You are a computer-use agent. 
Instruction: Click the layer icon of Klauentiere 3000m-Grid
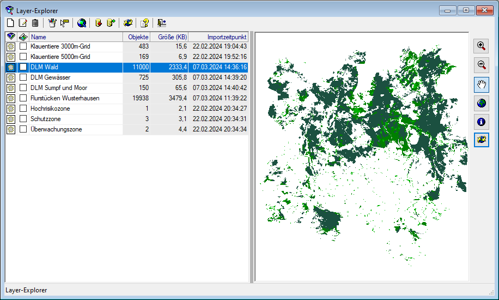click(x=11, y=46)
